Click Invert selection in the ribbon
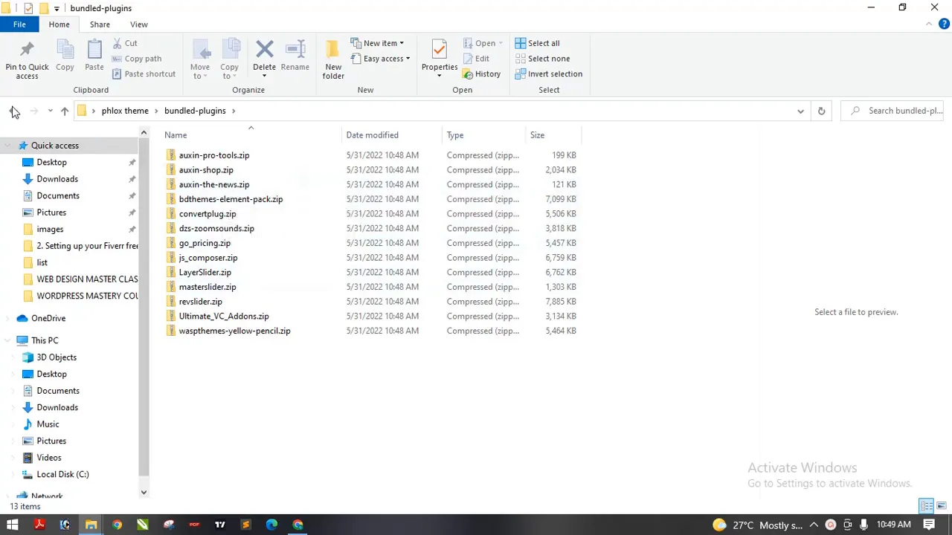952x535 pixels. coord(549,74)
